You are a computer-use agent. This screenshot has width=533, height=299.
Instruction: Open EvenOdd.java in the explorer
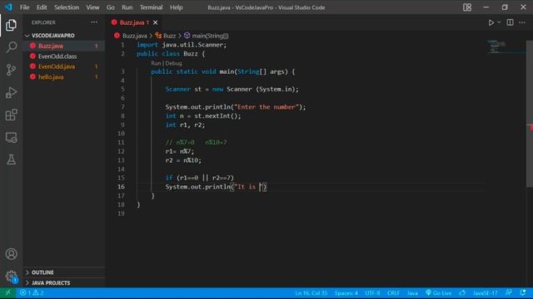[x=64, y=66]
